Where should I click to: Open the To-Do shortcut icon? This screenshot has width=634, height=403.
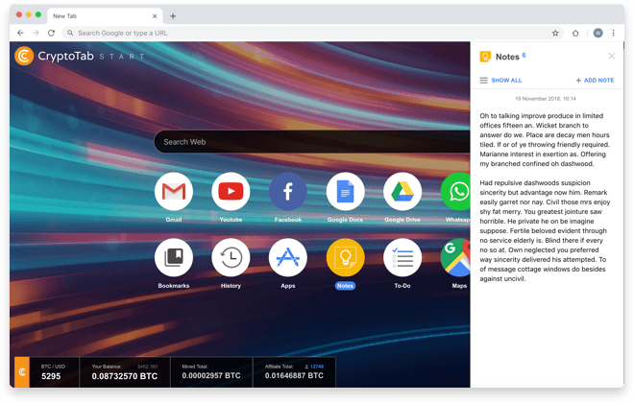[402, 257]
